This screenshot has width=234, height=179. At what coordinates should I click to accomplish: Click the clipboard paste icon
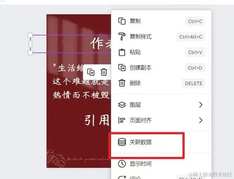point(122,52)
